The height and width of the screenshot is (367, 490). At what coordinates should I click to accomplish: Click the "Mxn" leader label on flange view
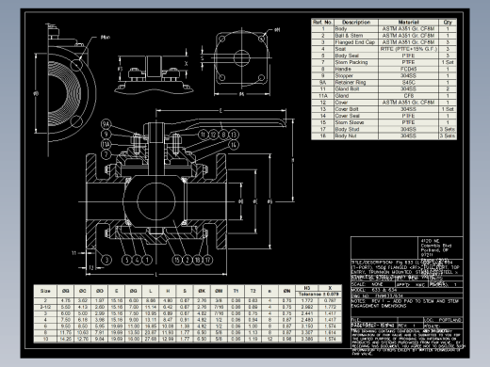[x=106, y=38]
